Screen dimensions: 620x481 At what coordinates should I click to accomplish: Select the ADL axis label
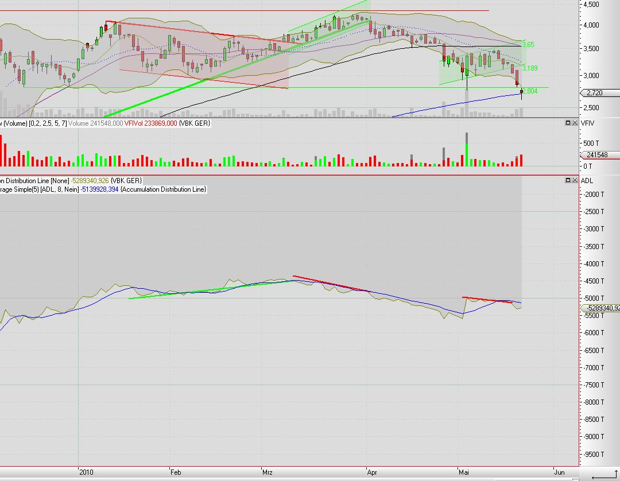point(587,181)
